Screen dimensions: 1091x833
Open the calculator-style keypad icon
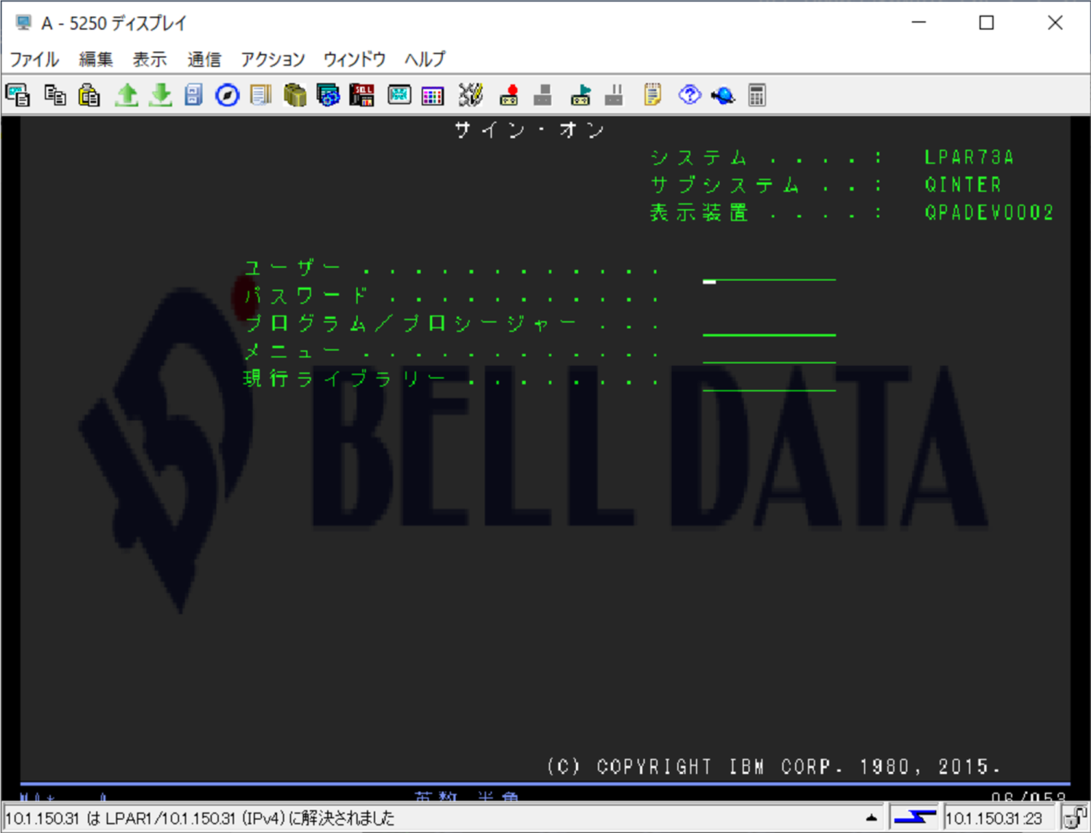pyautogui.click(x=757, y=95)
